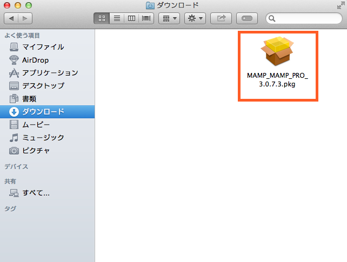Open 書類 documents folder
The image size is (347, 262).
click(x=29, y=99)
